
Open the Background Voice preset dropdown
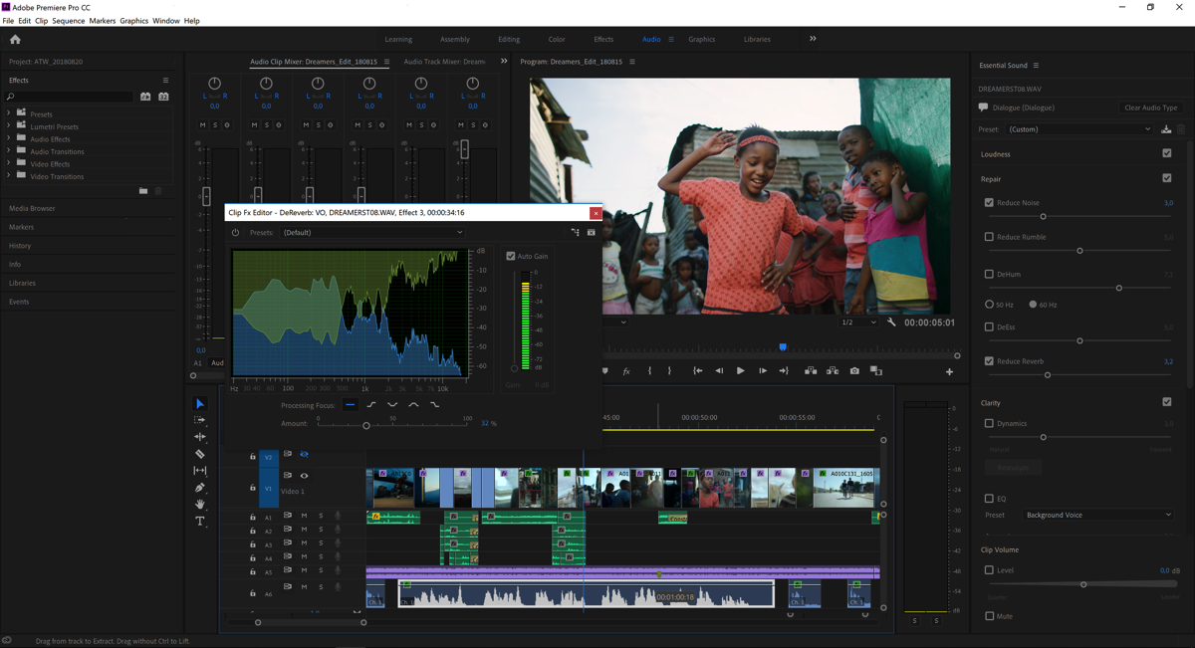tap(1097, 515)
